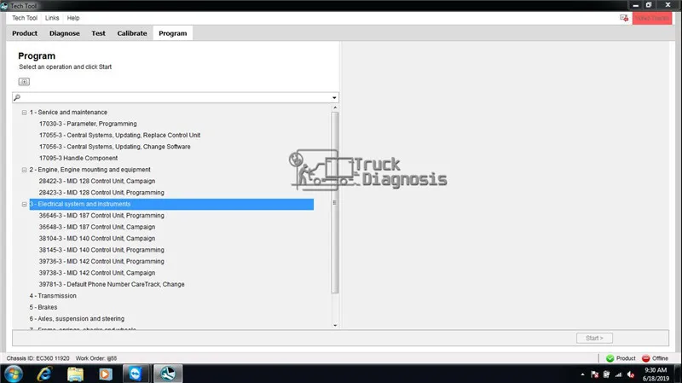Image resolution: width=682 pixels, height=383 pixels.
Task: Select 2 - Engine, Engine mounting label
Action: click(90, 170)
